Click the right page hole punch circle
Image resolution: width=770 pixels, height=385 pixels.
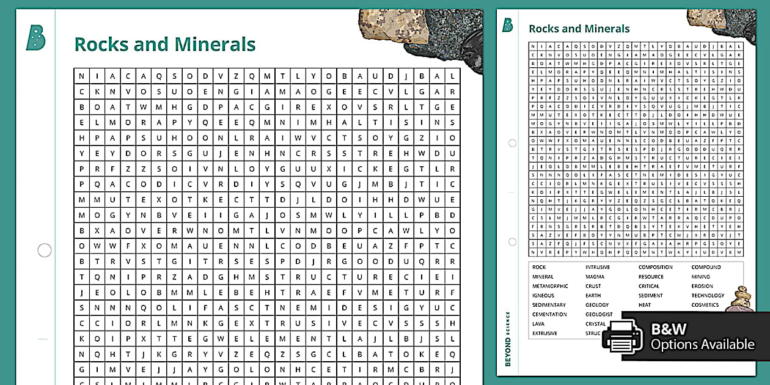512,142
